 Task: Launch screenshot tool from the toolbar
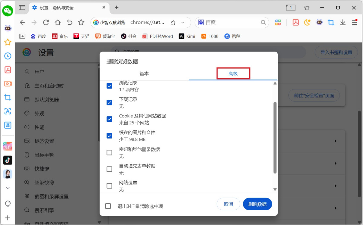coord(331,22)
